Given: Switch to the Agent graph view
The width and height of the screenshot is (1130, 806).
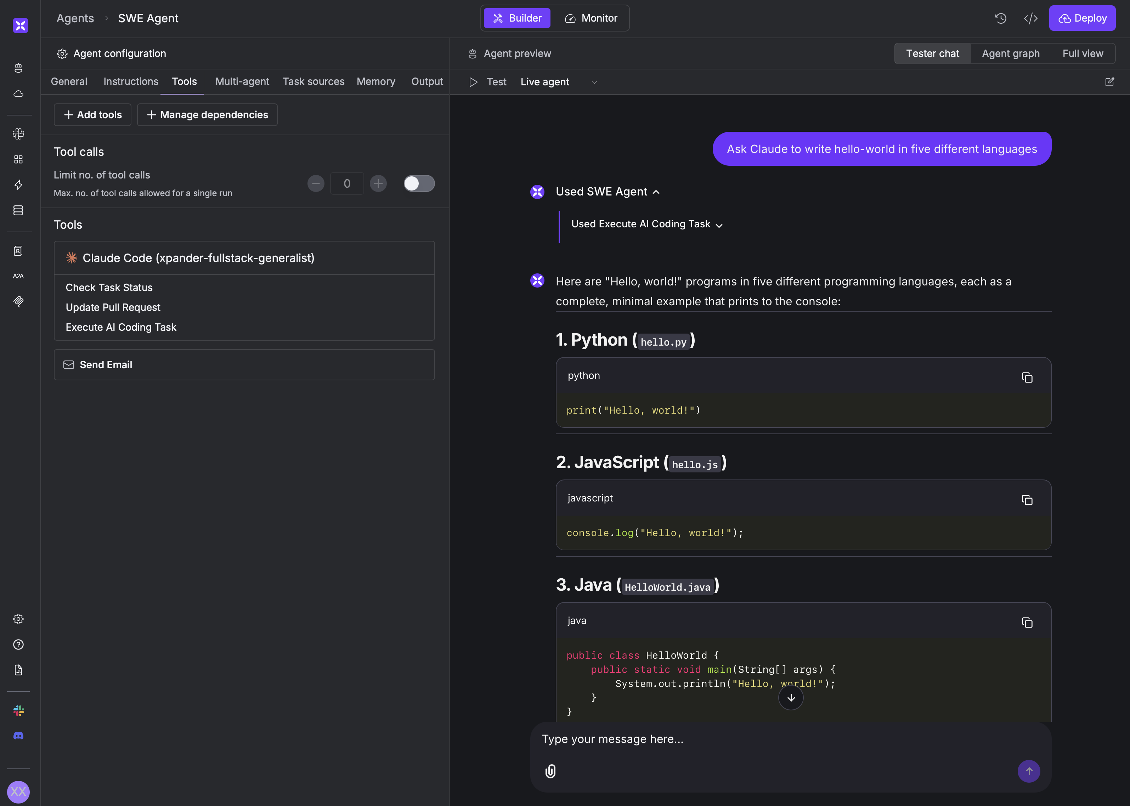Looking at the screenshot, I should coord(1010,53).
